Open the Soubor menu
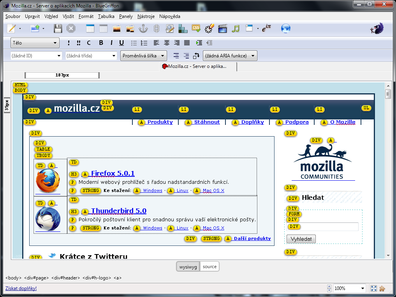396x297 pixels. (13, 16)
